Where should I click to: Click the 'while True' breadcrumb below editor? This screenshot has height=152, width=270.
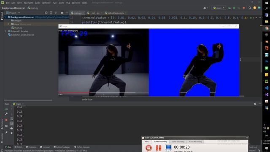pyautogui.click(x=87, y=100)
